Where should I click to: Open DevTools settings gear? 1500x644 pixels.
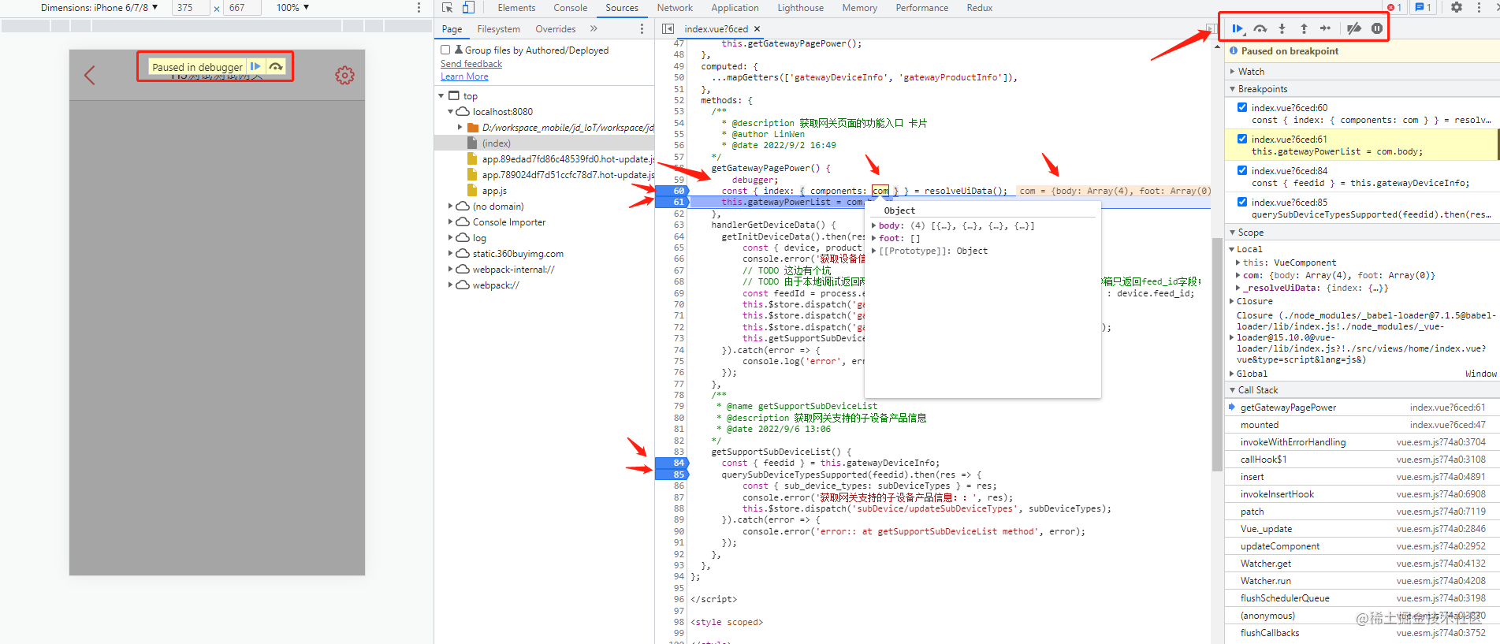point(1457,8)
